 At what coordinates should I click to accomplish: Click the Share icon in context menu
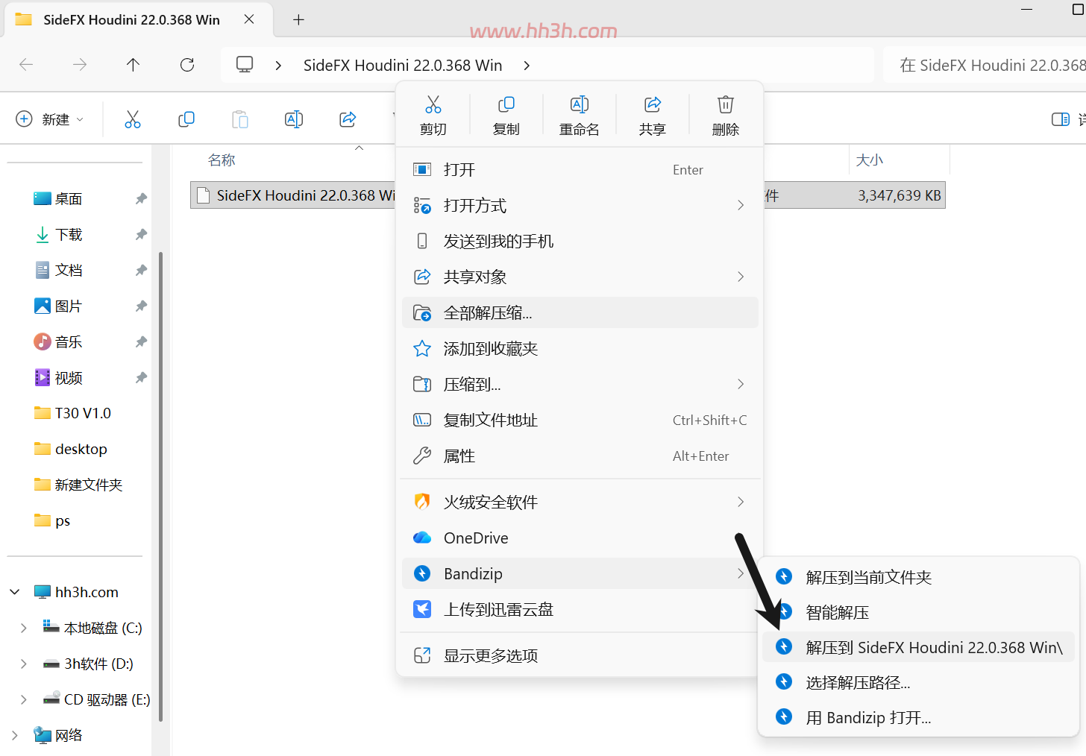pos(653,104)
